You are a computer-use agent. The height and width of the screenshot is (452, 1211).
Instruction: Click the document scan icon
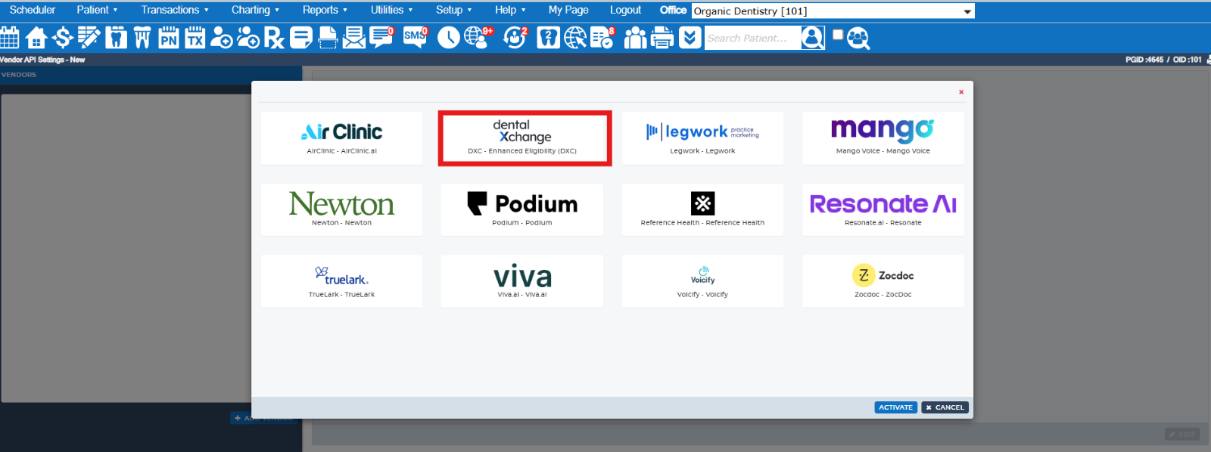328,37
